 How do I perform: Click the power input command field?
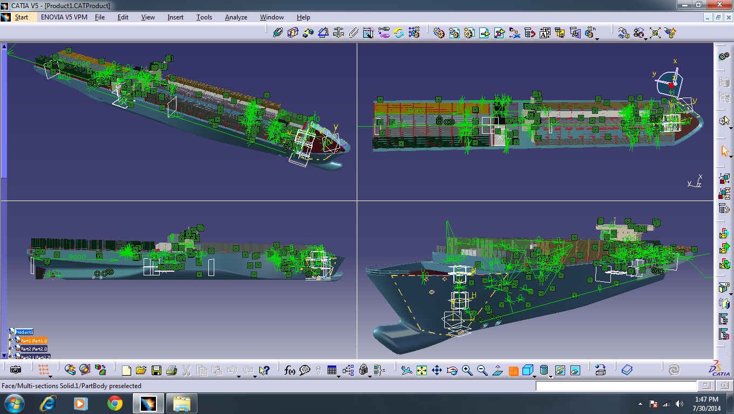pyautogui.click(x=616, y=386)
